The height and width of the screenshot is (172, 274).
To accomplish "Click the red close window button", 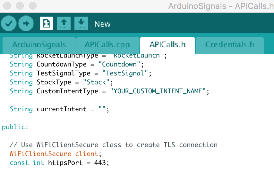I will (x=7, y=6).
